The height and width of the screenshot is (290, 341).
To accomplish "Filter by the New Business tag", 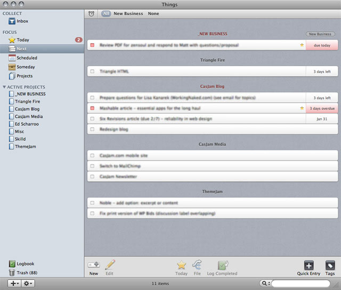I will click(x=128, y=13).
